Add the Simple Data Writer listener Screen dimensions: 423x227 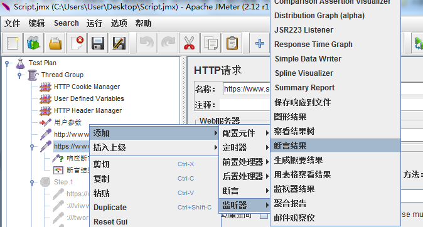(x=335, y=59)
